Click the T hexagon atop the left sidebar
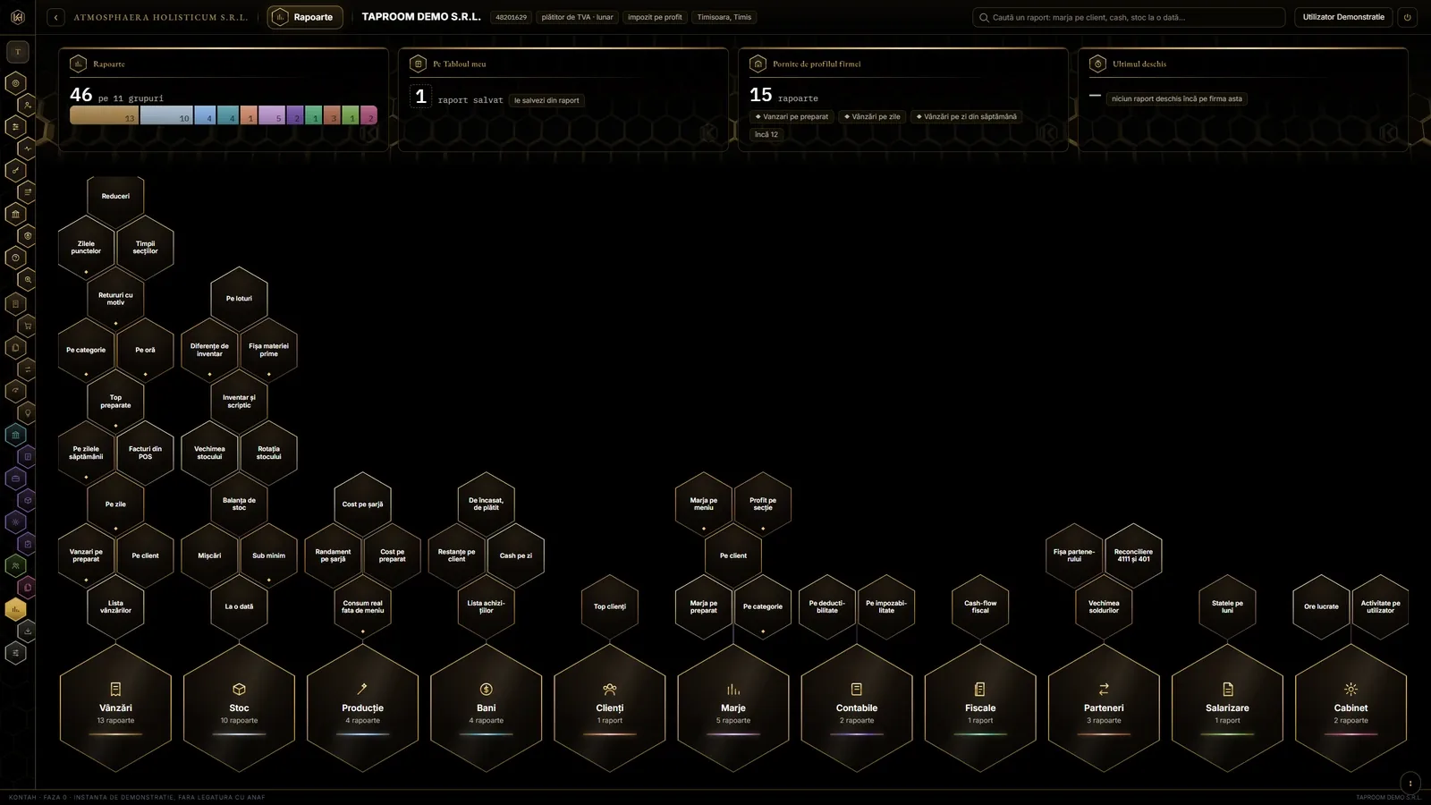The image size is (1431, 805). pos(17,52)
